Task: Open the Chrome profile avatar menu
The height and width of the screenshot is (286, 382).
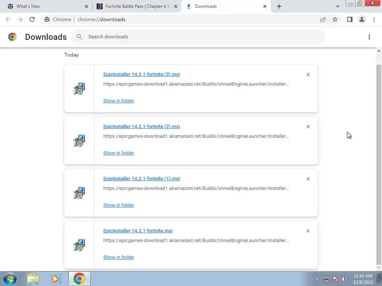Action: click(x=362, y=19)
